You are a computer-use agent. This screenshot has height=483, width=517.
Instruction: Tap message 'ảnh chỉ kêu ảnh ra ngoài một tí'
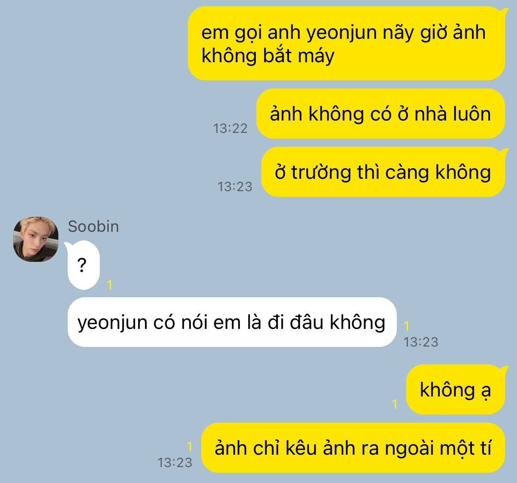click(x=353, y=448)
